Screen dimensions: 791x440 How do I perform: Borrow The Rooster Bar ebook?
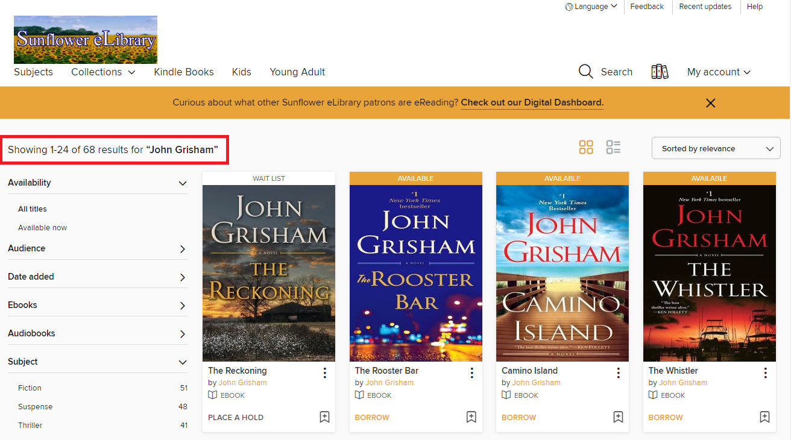pos(372,417)
